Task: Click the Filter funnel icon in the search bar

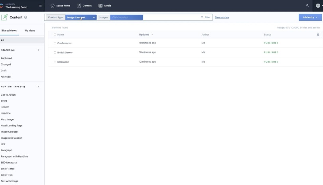Action: point(202,17)
